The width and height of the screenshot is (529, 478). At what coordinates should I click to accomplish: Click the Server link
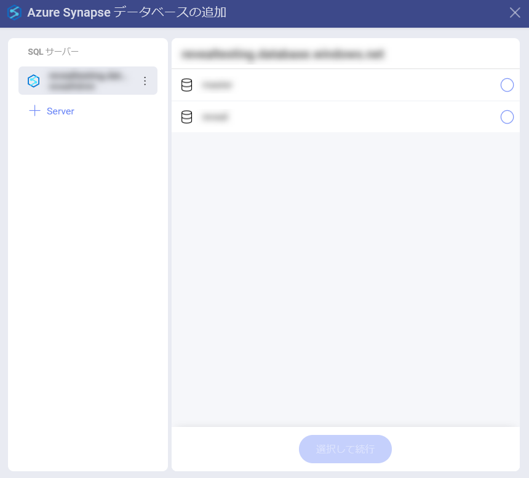click(x=60, y=111)
